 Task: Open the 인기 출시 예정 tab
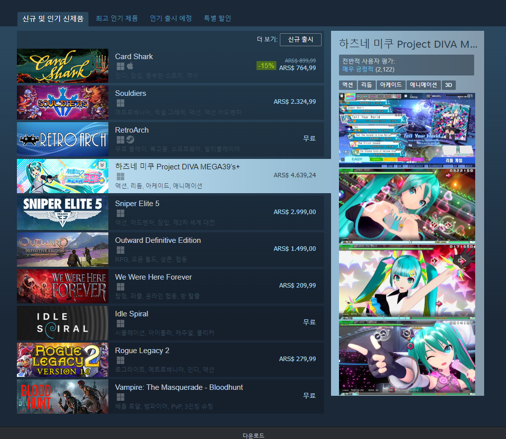(x=170, y=18)
